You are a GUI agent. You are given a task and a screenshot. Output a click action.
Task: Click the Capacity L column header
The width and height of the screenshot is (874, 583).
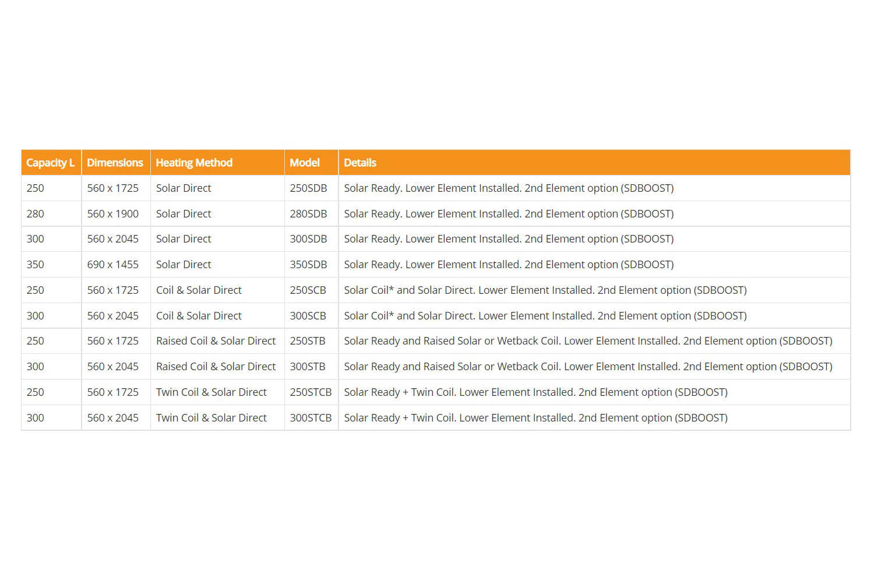(x=51, y=163)
